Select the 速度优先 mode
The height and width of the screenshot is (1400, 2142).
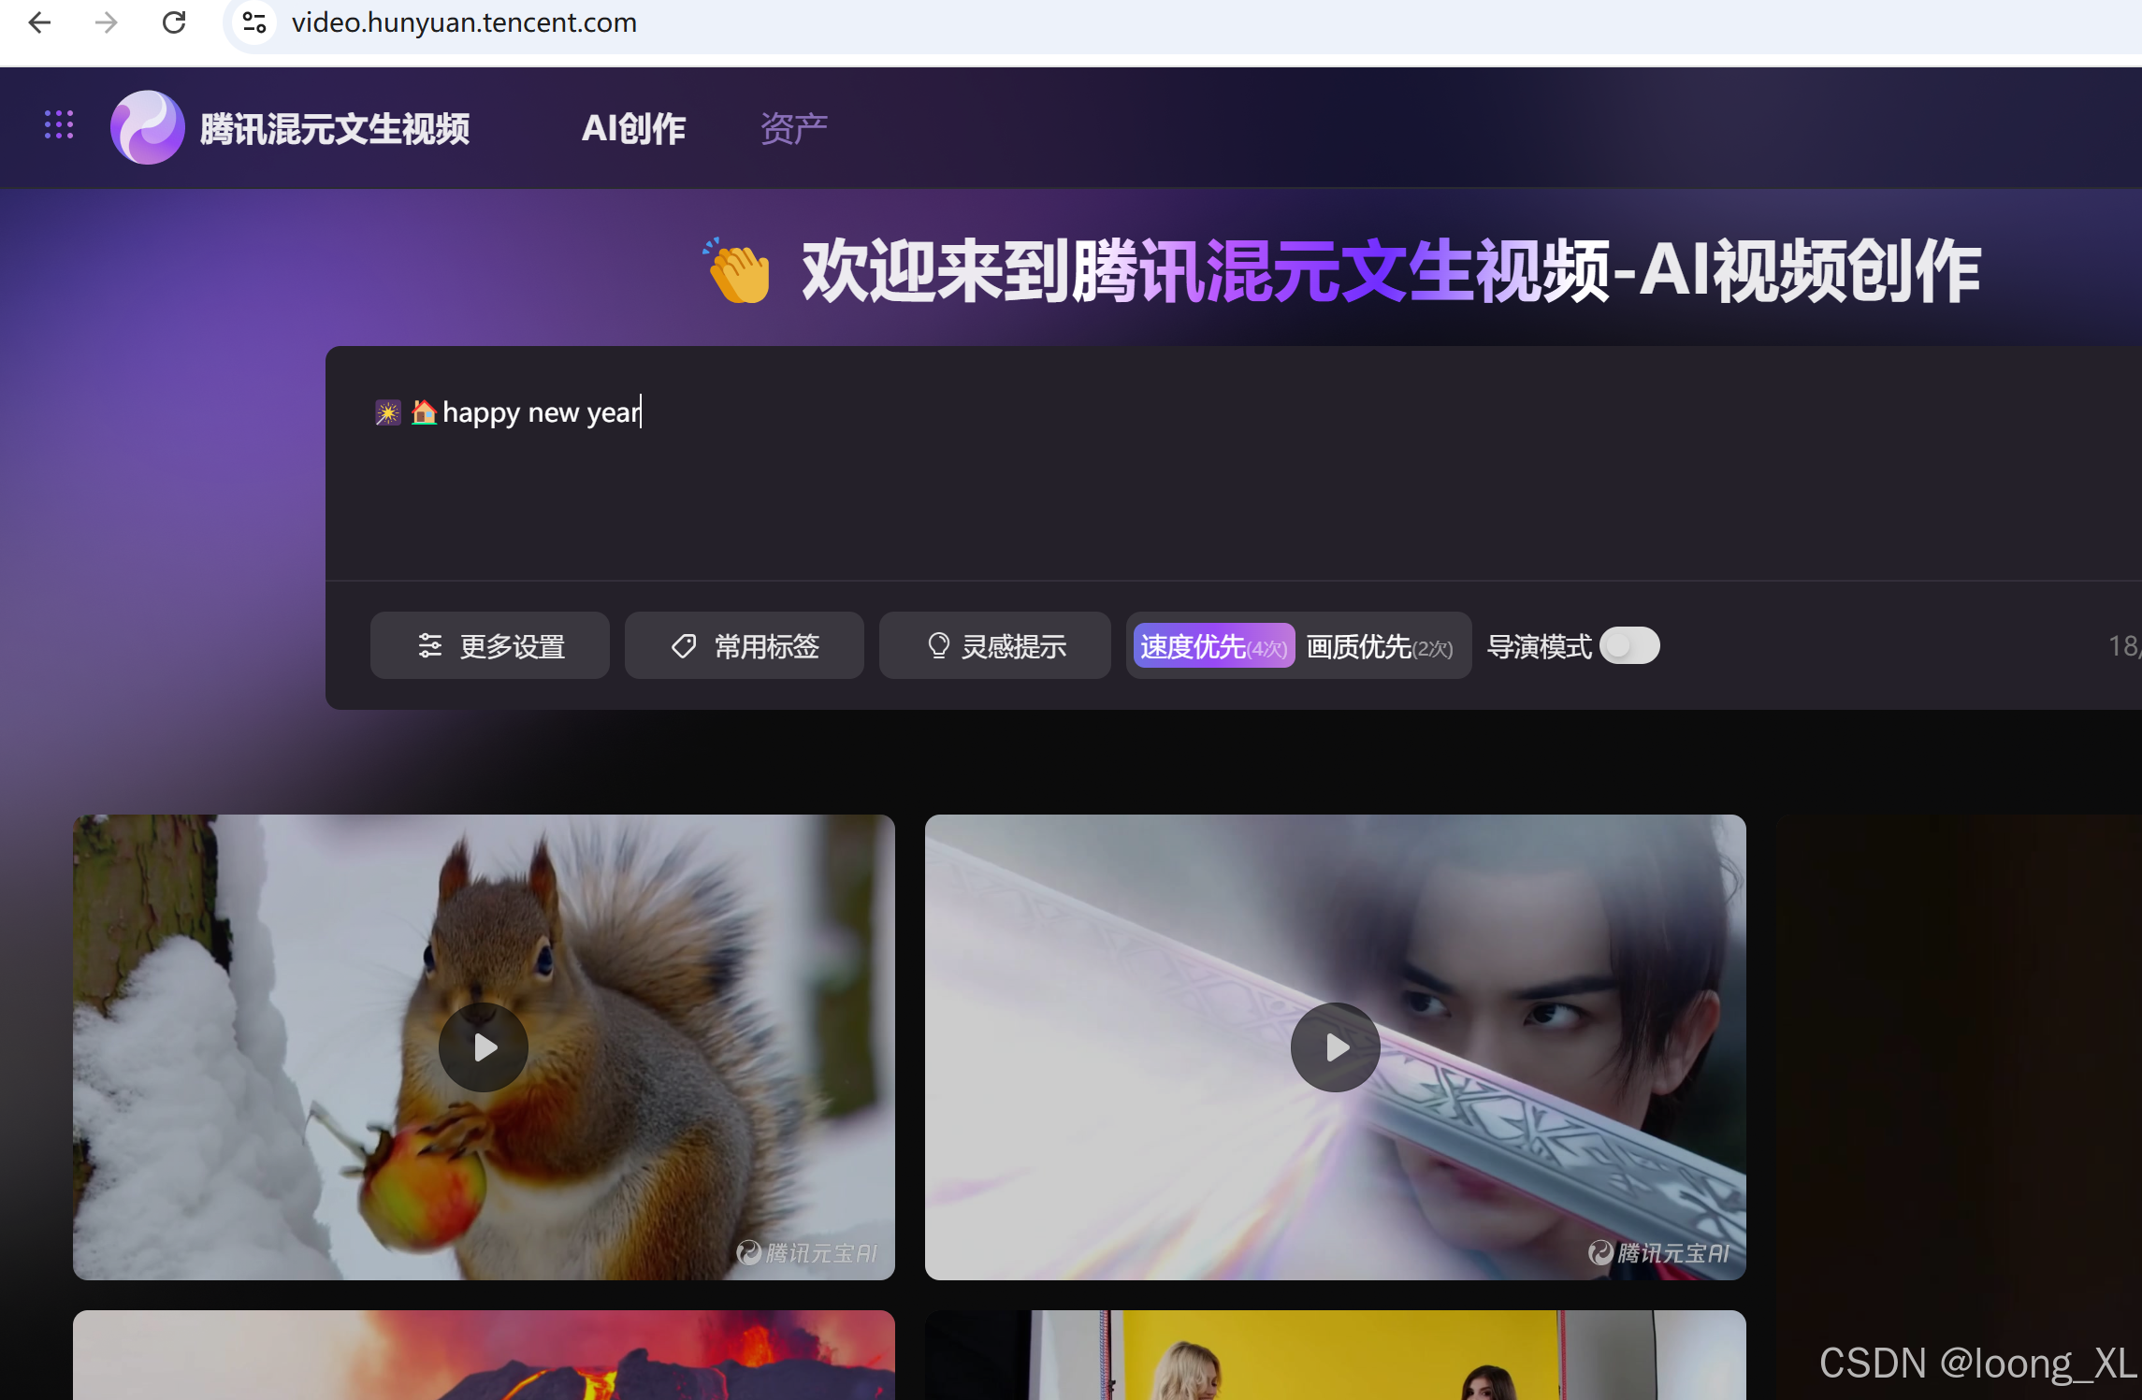(x=1212, y=645)
